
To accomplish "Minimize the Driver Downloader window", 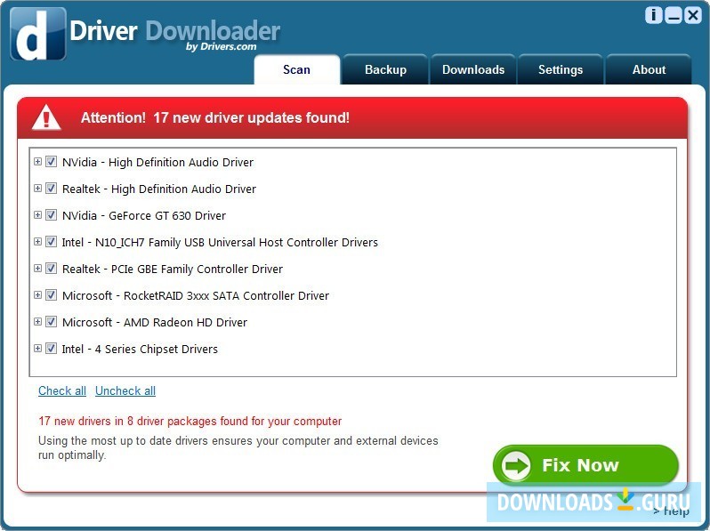I will point(674,15).
